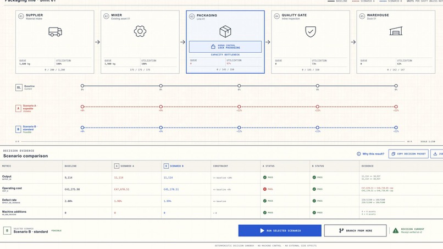
Task: Click the Scenario A timeline node under Supplier
Action: [x=82, y=107]
